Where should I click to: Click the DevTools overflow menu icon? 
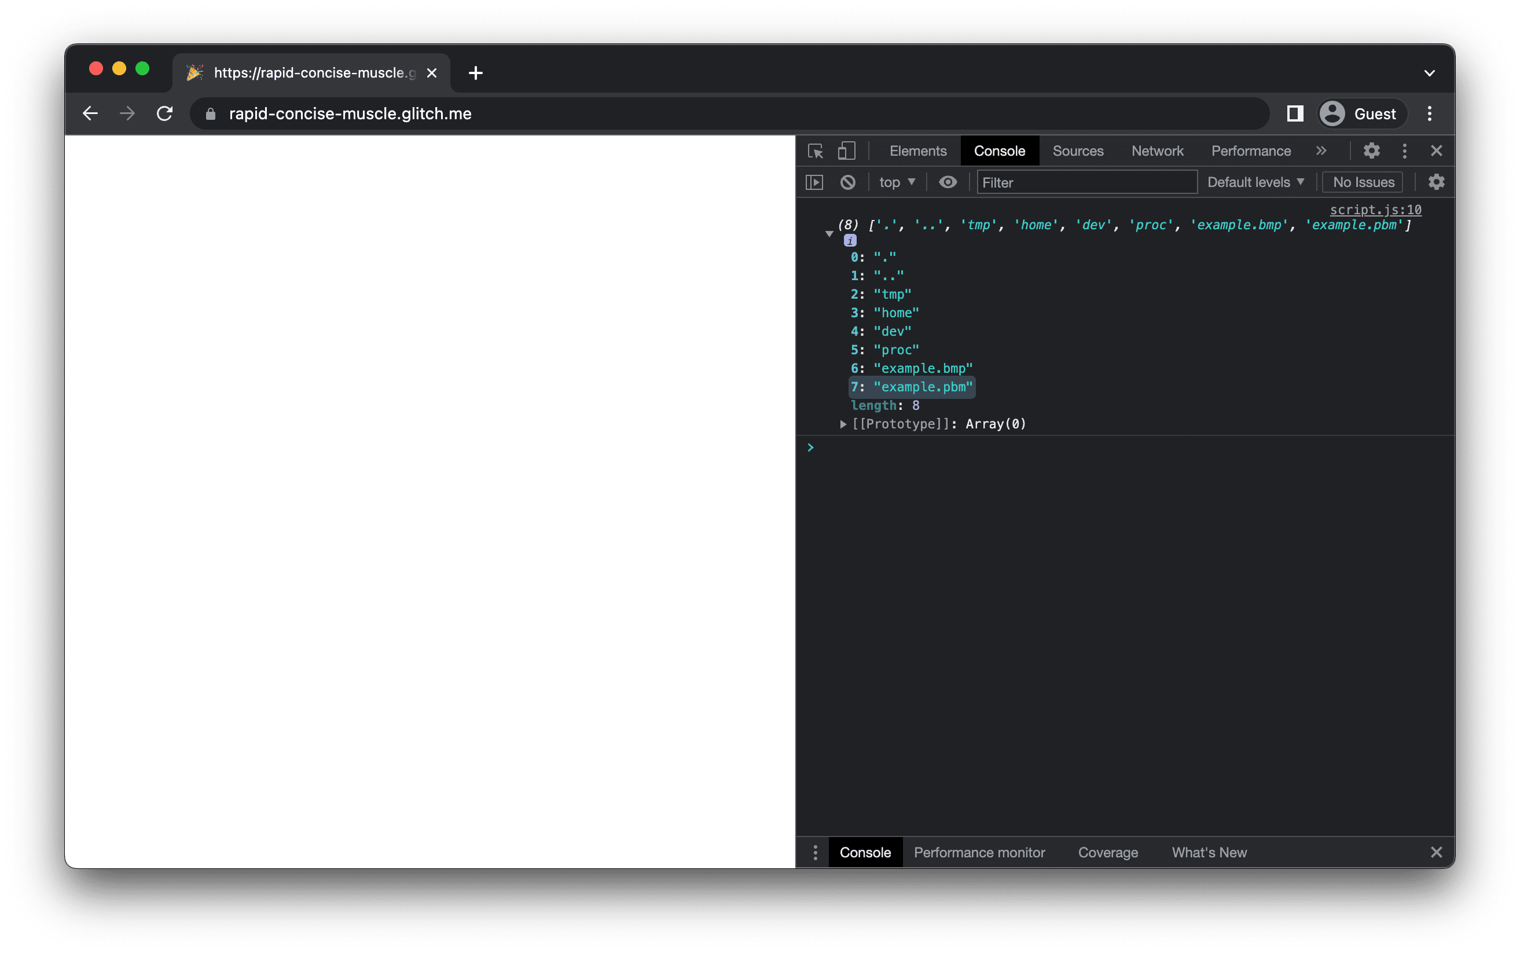(x=1406, y=151)
